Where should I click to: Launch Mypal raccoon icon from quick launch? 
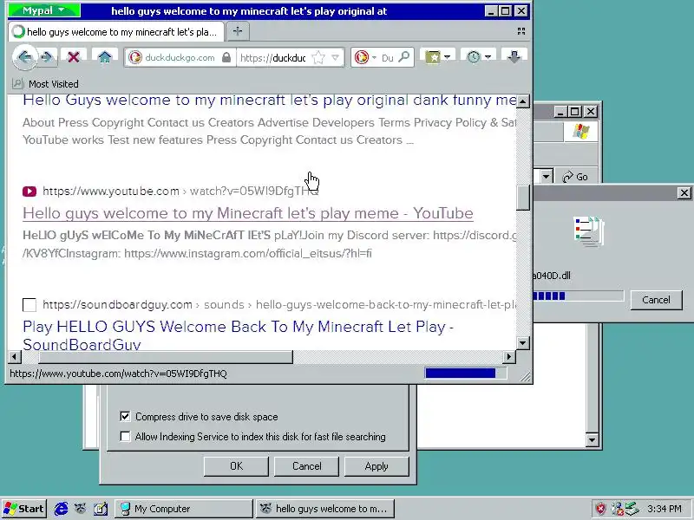coord(80,509)
